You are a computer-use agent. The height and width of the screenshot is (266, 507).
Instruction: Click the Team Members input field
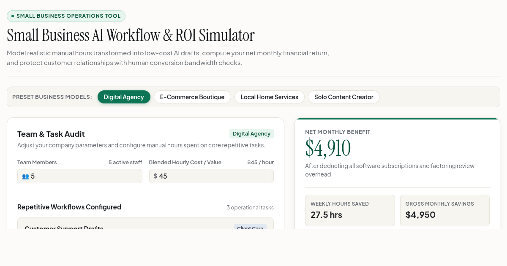pos(80,176)
